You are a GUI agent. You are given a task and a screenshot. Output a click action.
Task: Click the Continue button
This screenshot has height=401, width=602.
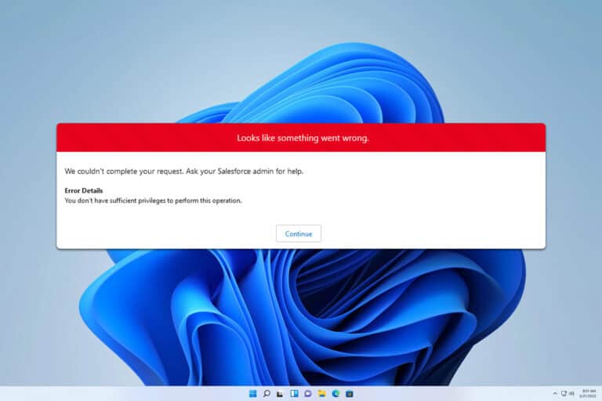coord(299,233)
